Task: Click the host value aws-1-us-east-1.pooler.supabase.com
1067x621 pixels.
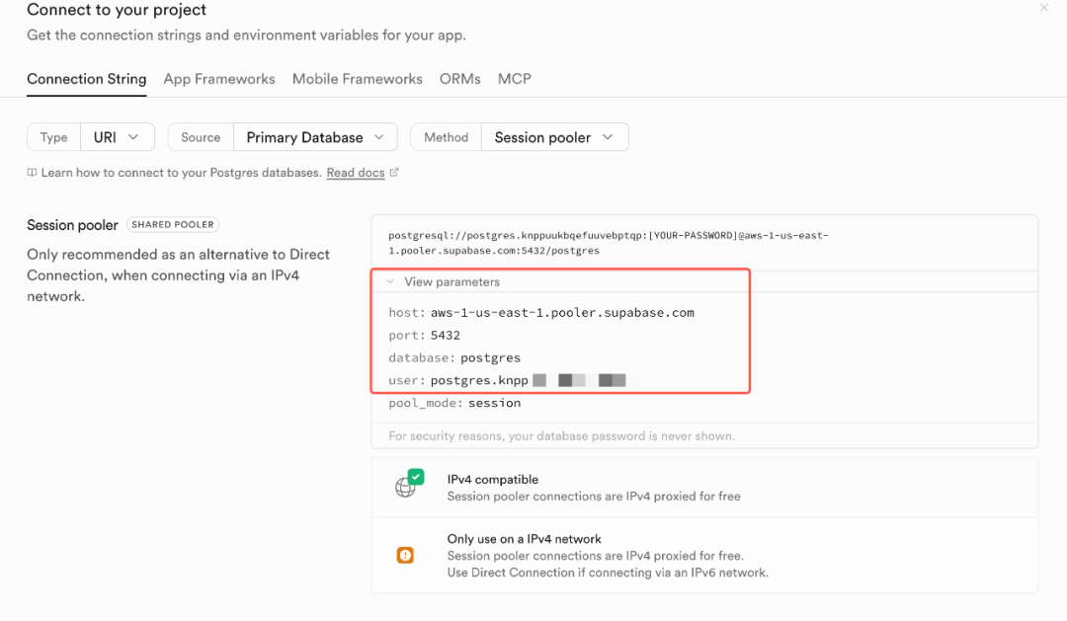Action: (x=562, y=313)
